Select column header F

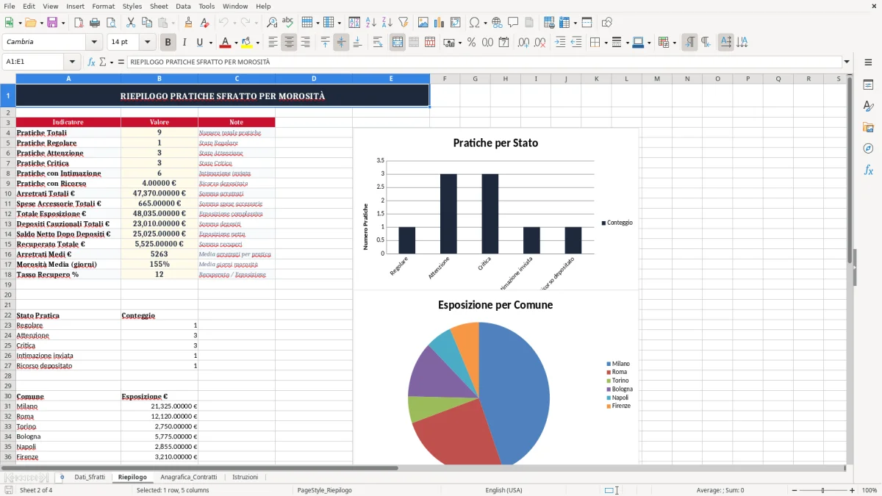point(445,79)
